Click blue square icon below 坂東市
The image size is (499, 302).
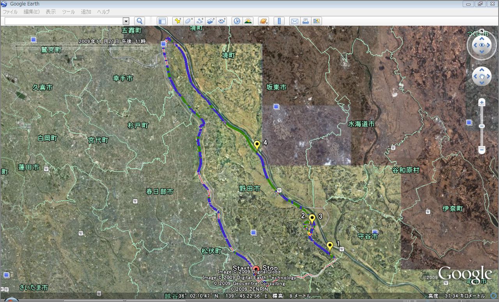click(276, 107)
